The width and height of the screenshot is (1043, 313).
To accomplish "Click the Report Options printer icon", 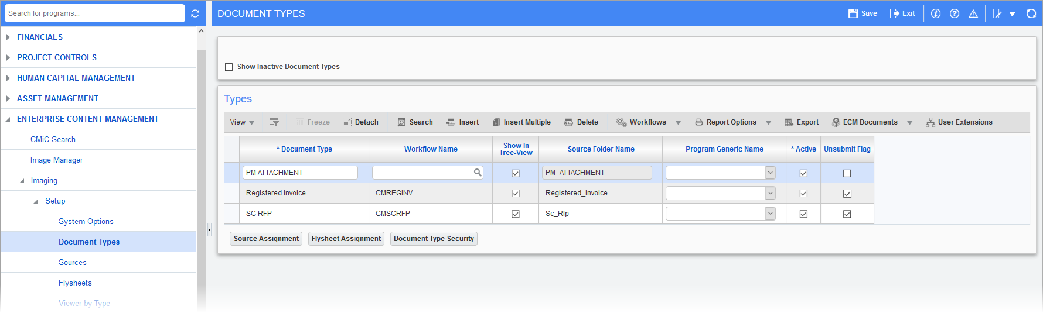I will (x=699, y=122).
